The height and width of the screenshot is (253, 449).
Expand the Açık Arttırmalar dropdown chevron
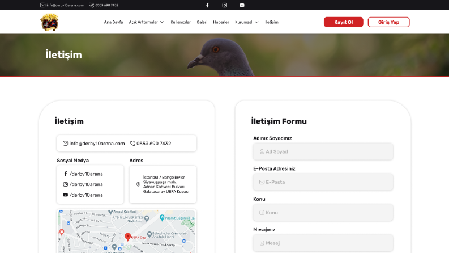tap(162, 22)
